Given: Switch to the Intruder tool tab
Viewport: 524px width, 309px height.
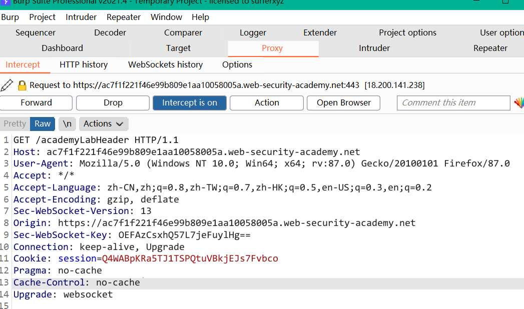Looking at the screenshot, I should click(374, 48).
